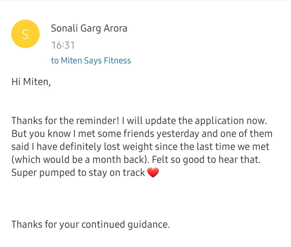This screenshot has height=247, width=291.
Task: Tap 'But you know I met some friends'
Action: pyautogui.click(x=67, y=134)
